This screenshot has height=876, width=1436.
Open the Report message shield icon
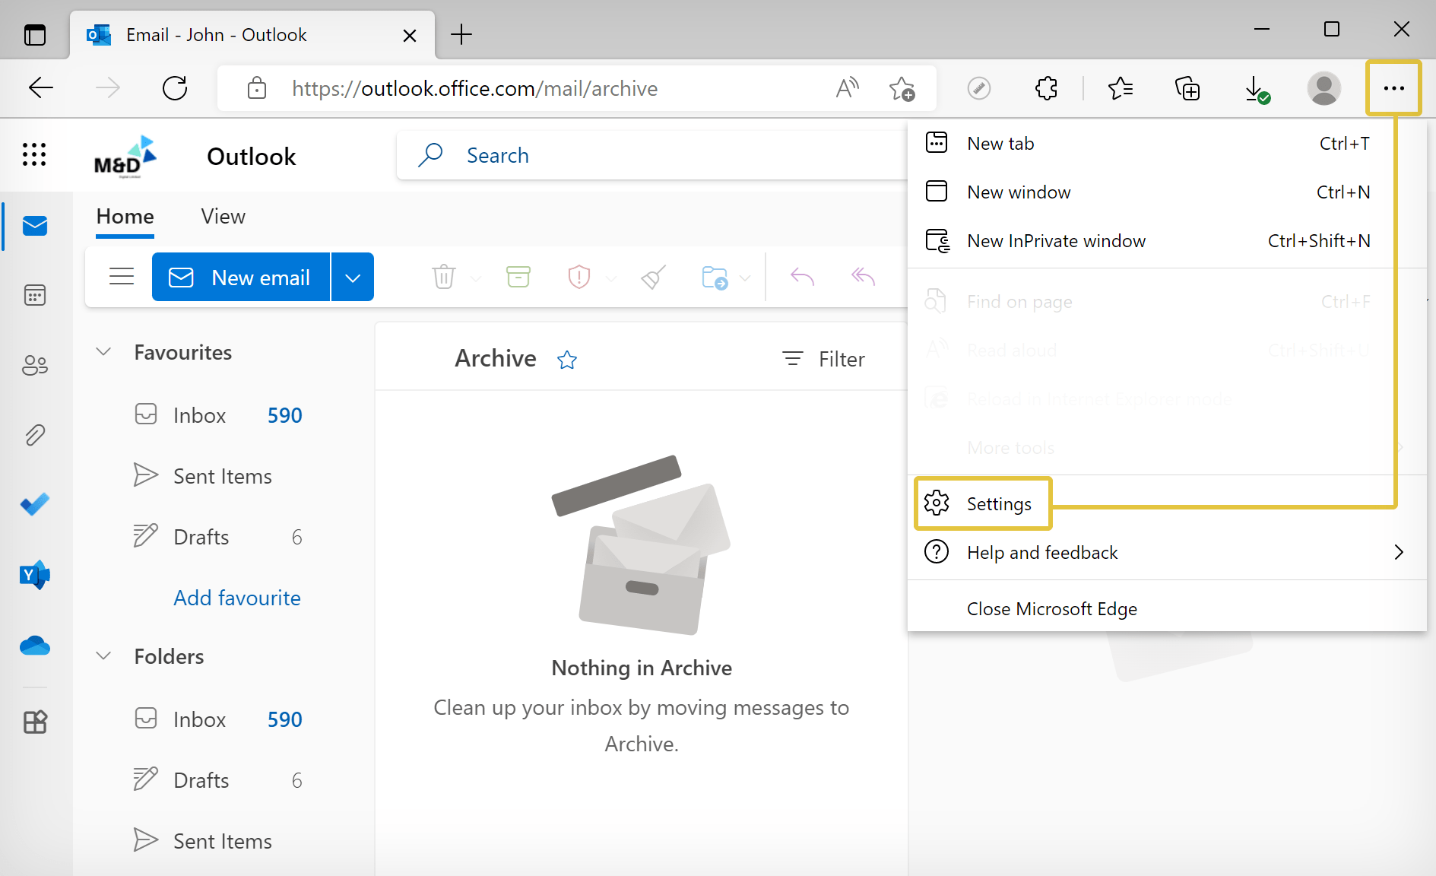(580, 277)
